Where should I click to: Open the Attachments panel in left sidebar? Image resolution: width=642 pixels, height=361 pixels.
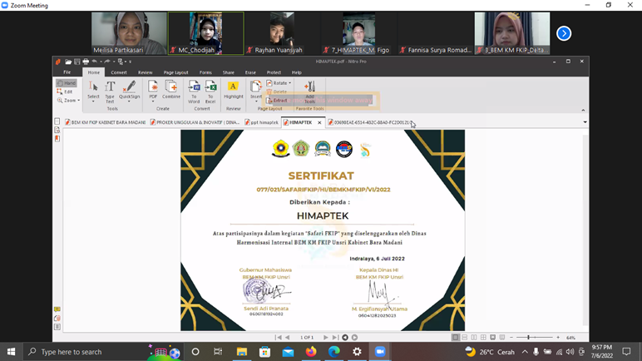(57, 318)
